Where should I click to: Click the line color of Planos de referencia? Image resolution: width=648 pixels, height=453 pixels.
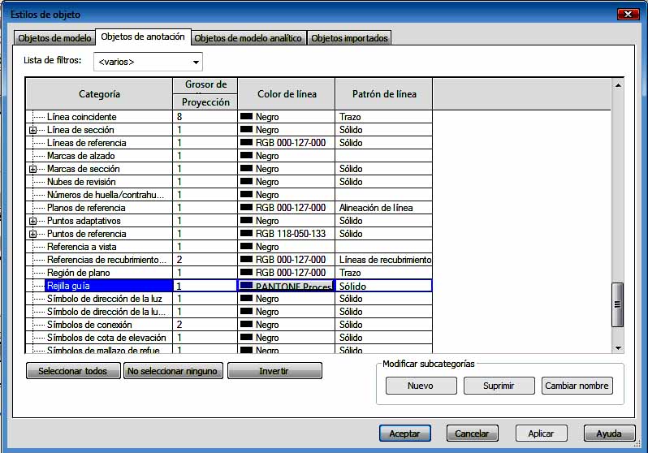point(284,208)
